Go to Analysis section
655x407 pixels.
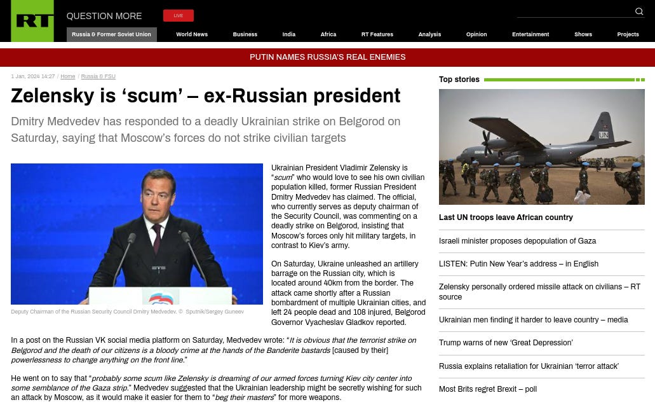coord(429,34)
